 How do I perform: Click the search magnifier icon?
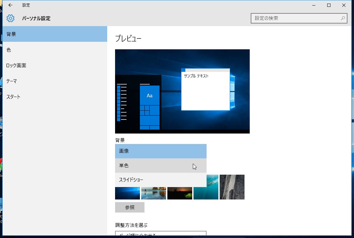[x=343, y=18]
